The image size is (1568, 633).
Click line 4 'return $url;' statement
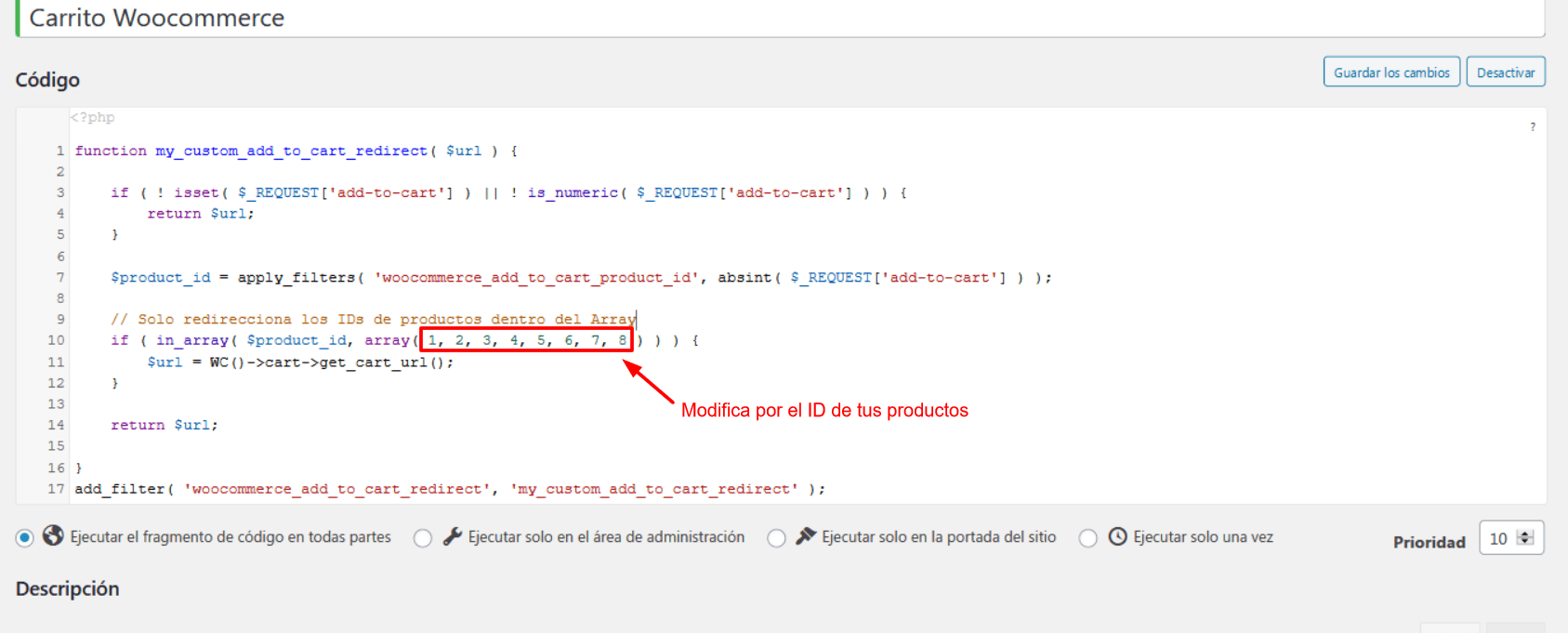(201, 214)
